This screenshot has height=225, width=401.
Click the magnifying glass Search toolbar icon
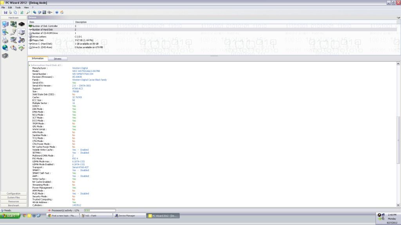pos(28,12)
